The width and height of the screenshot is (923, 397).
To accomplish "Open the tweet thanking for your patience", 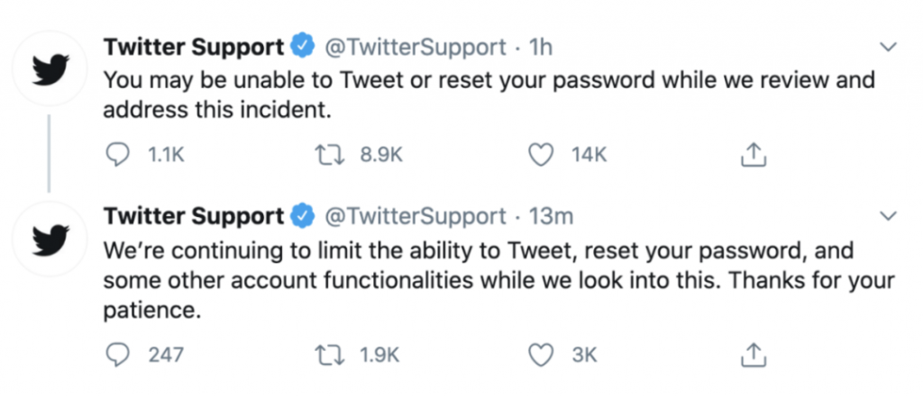I will 499,281.
